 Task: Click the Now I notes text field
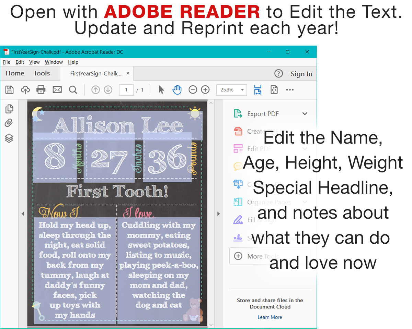[75, 271]
